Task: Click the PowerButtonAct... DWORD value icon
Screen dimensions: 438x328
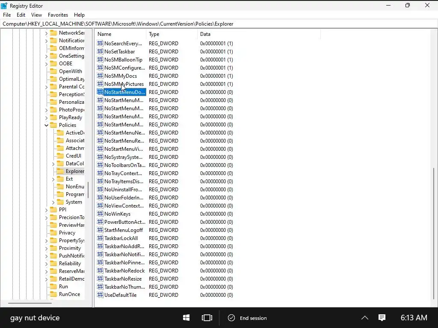Action: tap(100, 222)
